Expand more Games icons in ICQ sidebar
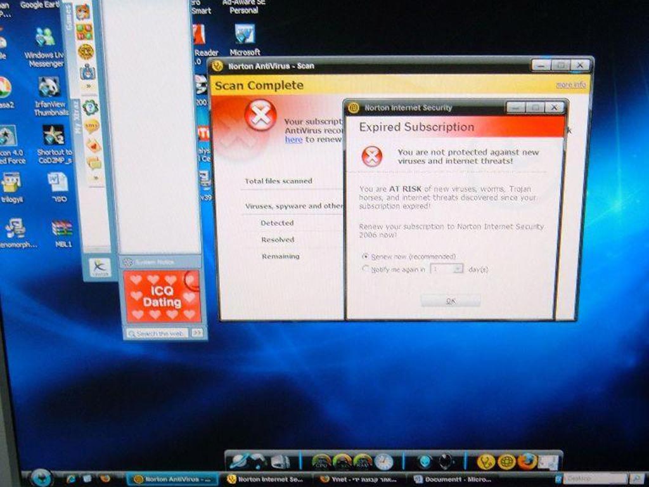 [x=87, y=86]
